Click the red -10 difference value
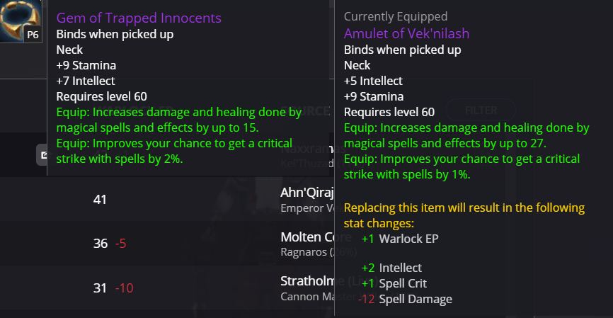 (x=123, y=288)
